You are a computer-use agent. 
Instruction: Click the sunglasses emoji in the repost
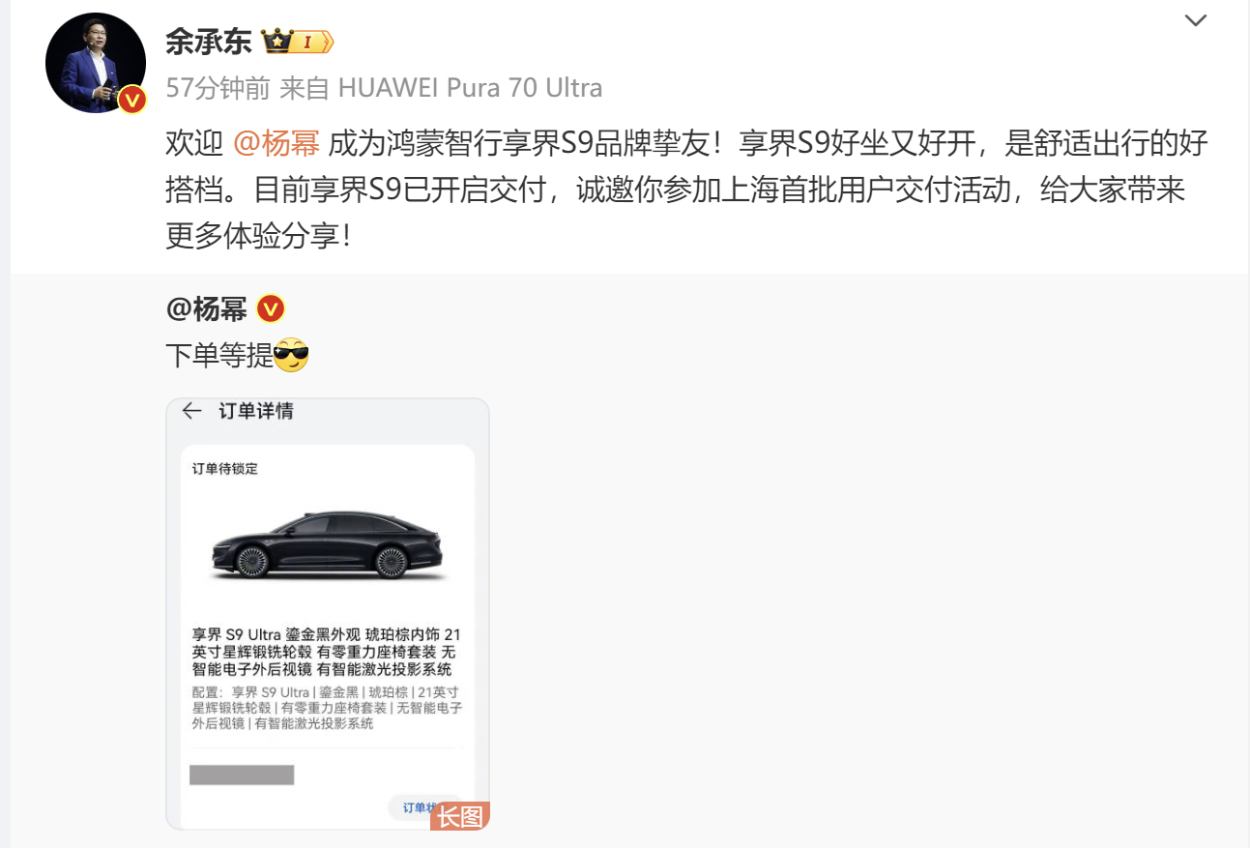point(291,356)
